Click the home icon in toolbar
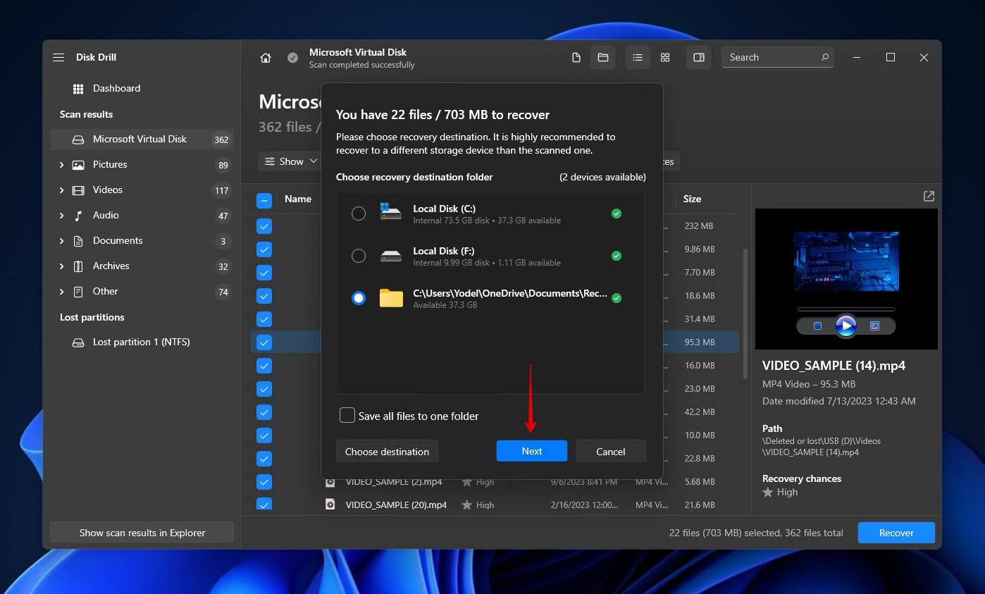Image resolution: width=985 pixels, height=594 pixels. pyautogui.click(x=266, y=58)
